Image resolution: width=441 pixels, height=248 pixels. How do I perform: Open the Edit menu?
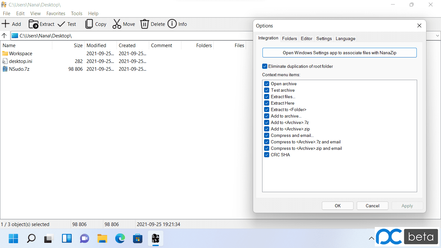20,14
